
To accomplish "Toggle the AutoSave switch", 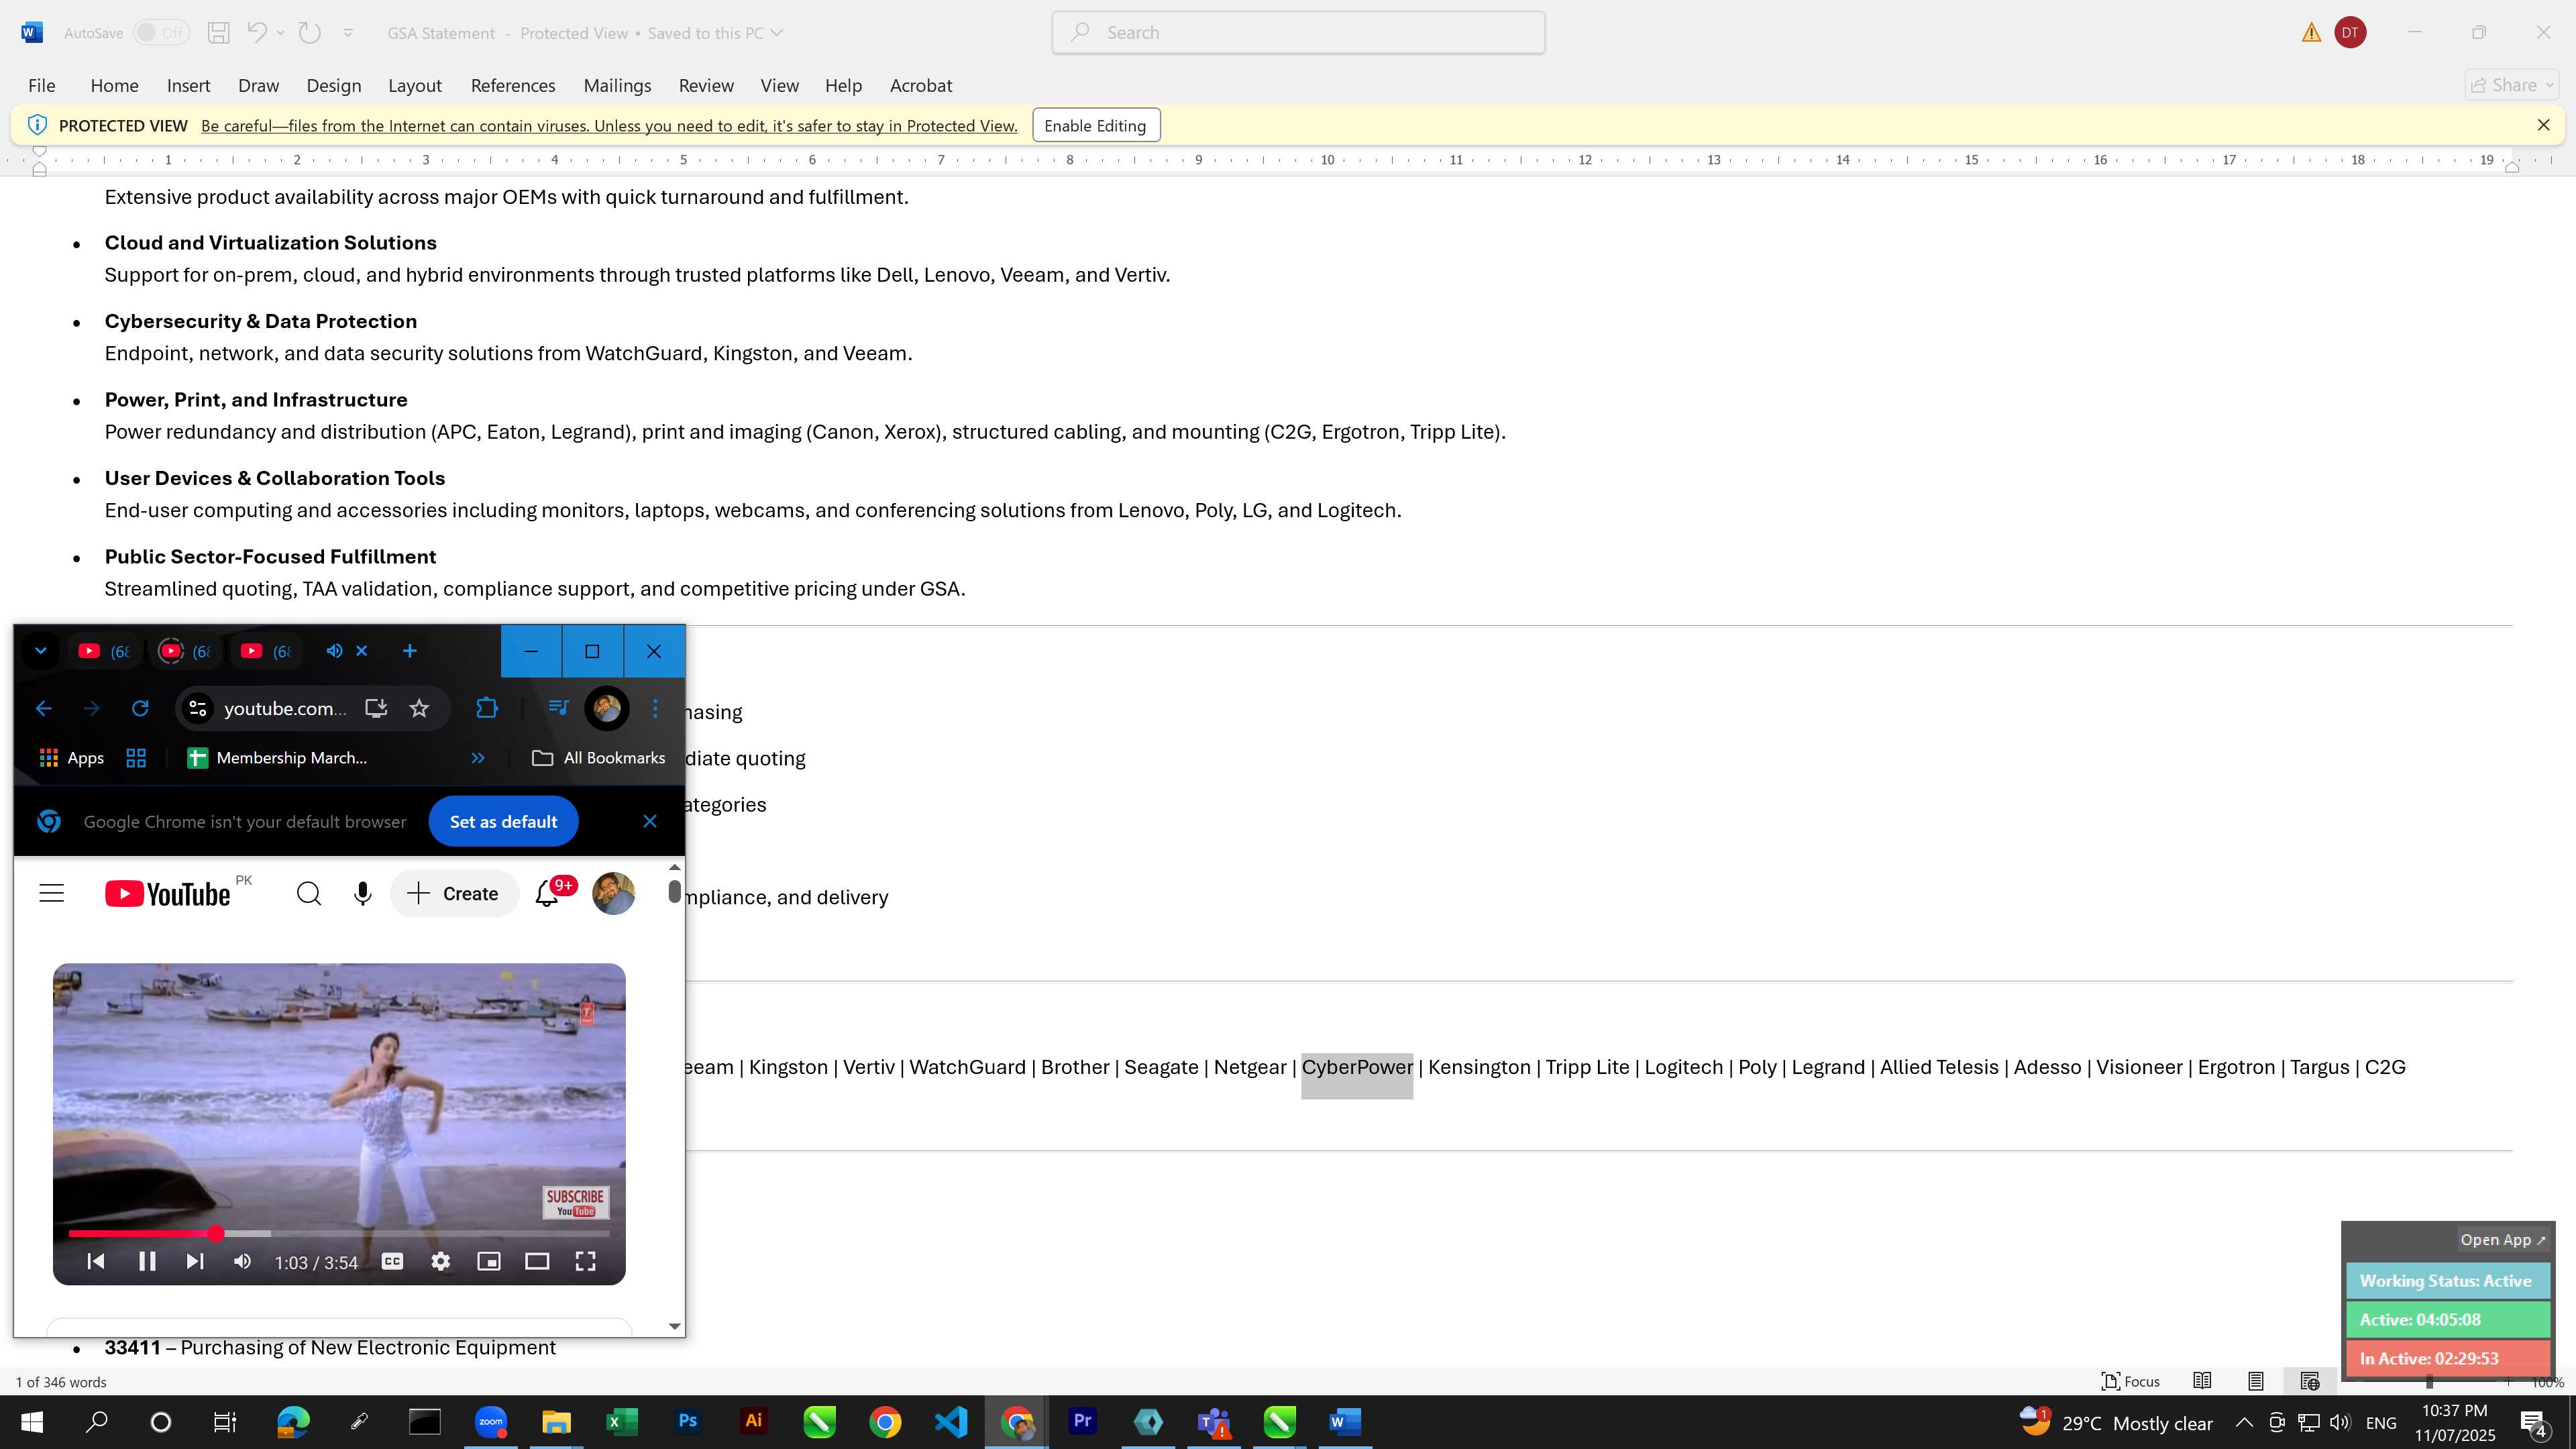I will tap(161, 33).
